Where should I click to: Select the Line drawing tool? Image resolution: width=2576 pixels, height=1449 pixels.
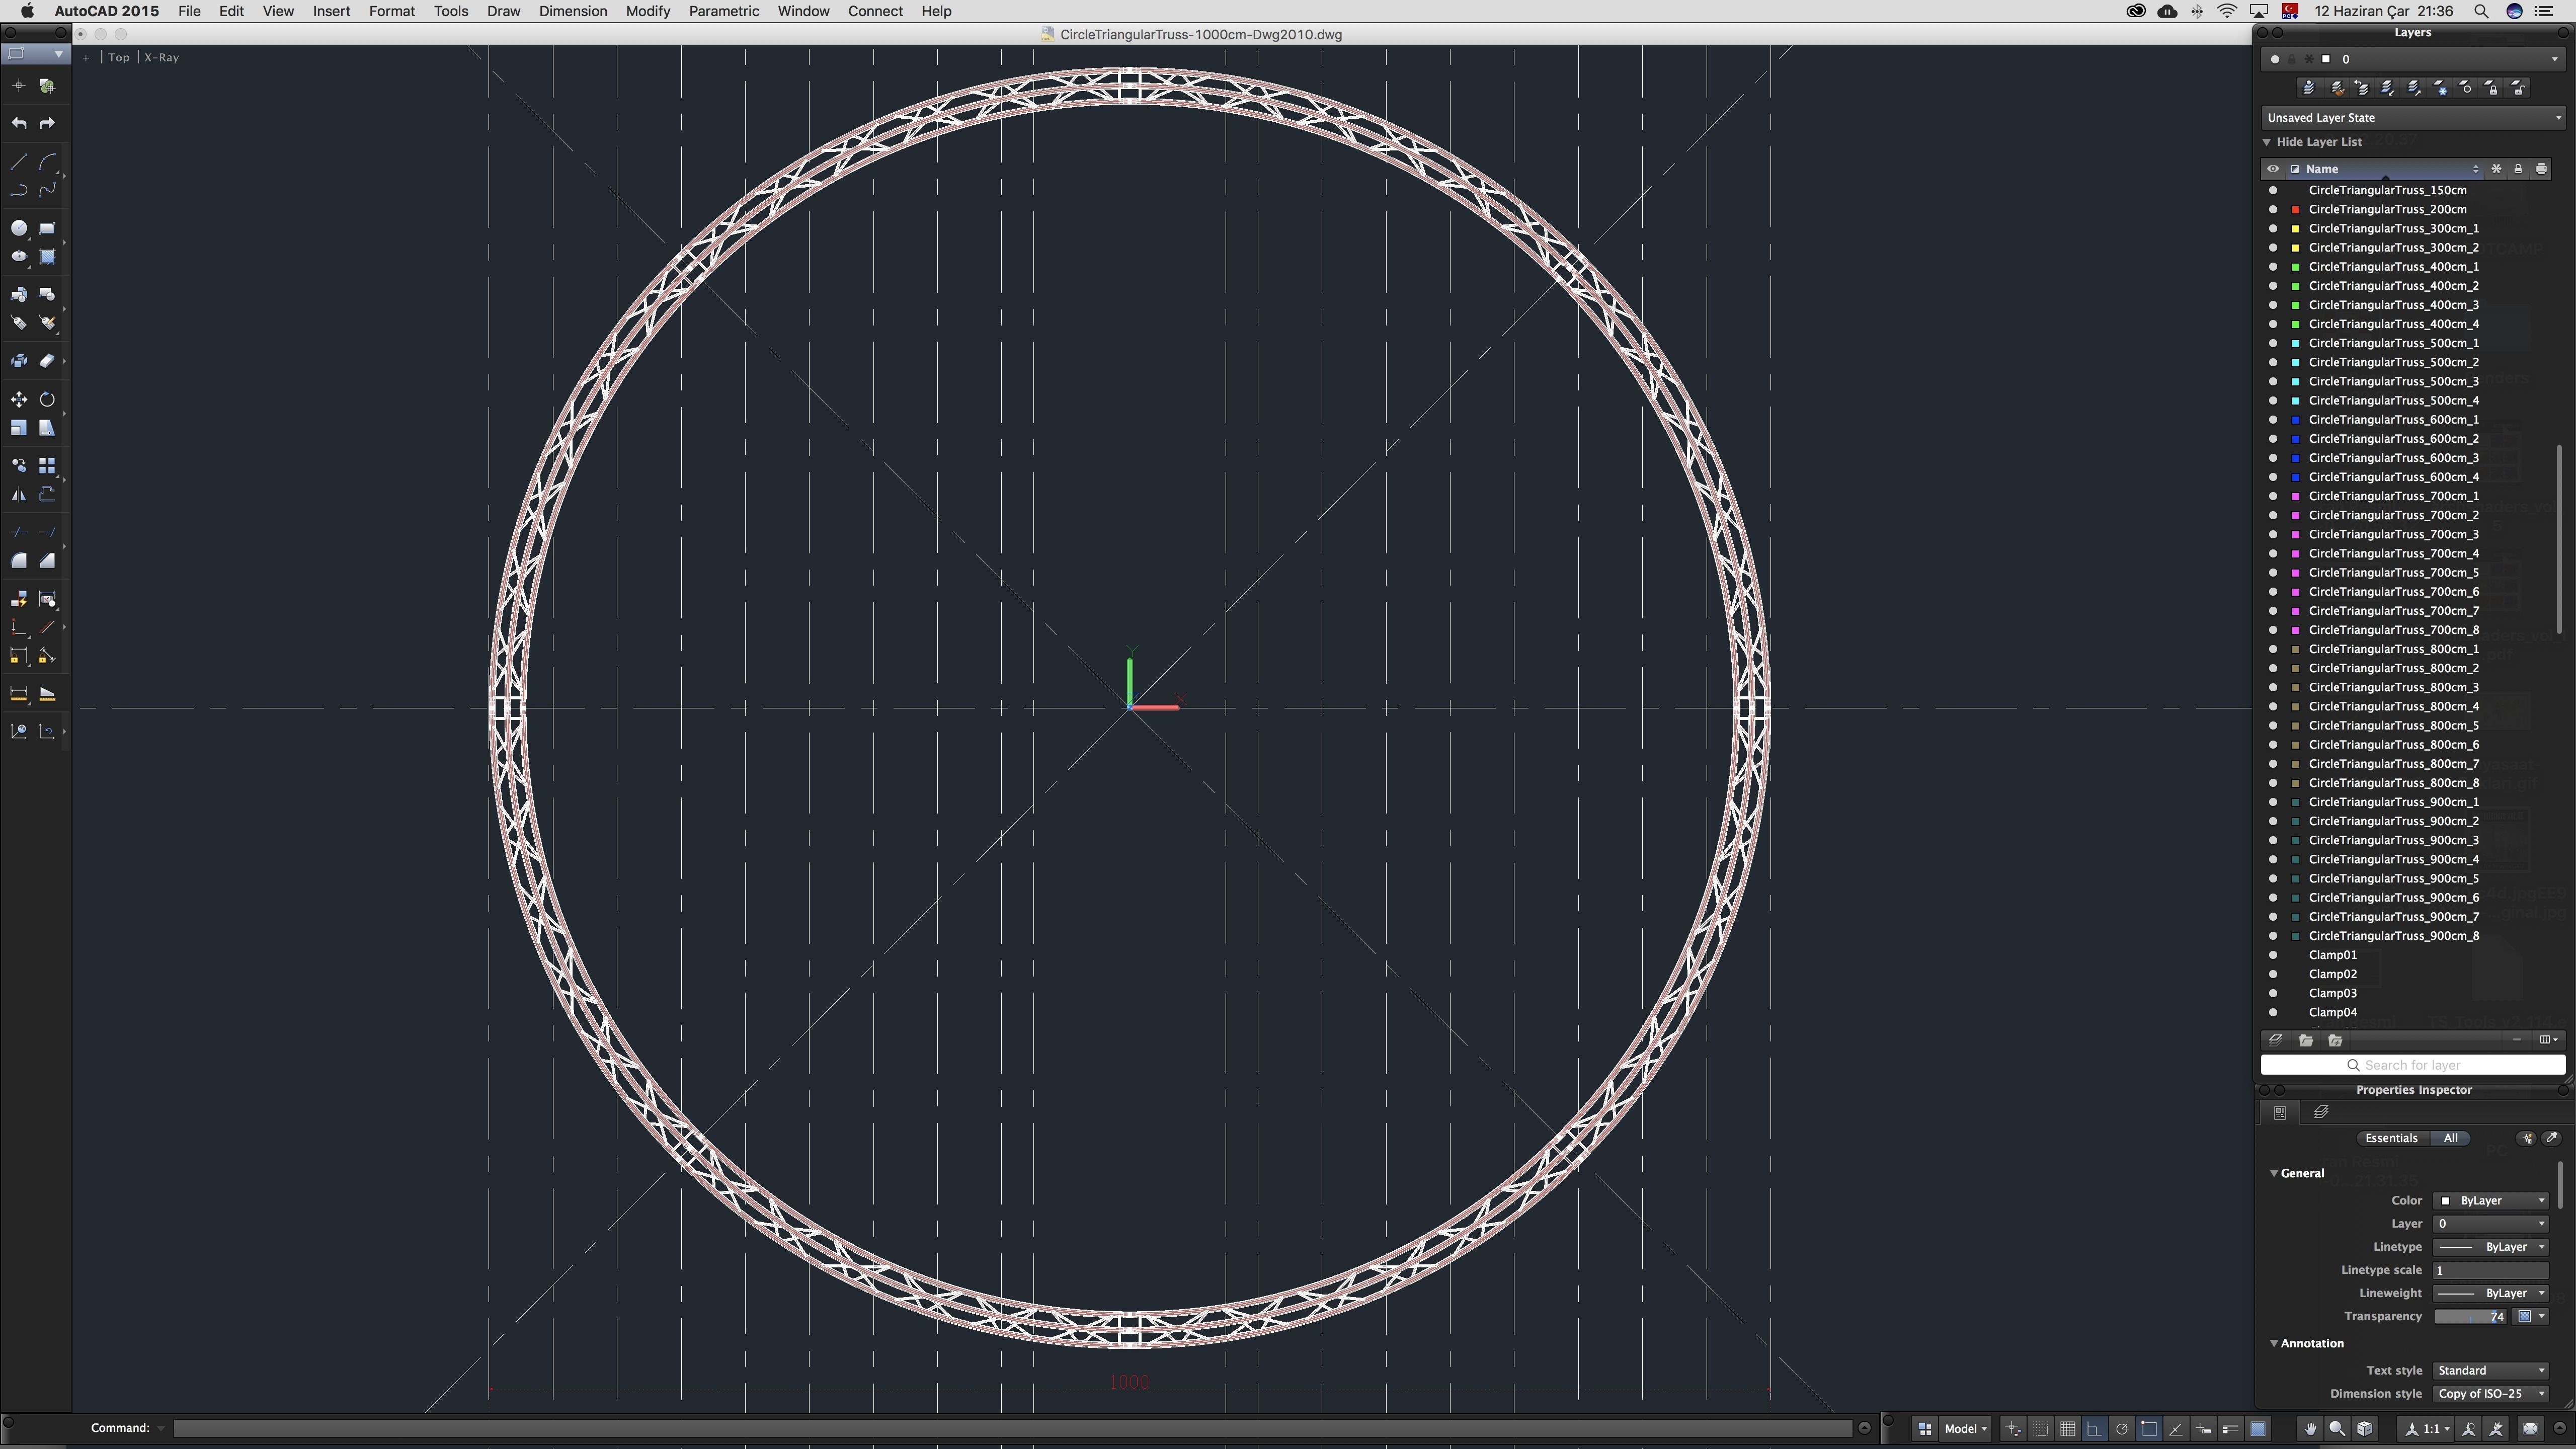18,162
